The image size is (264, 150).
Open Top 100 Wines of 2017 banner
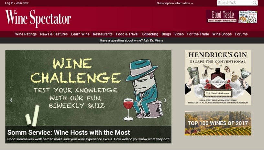218,123
